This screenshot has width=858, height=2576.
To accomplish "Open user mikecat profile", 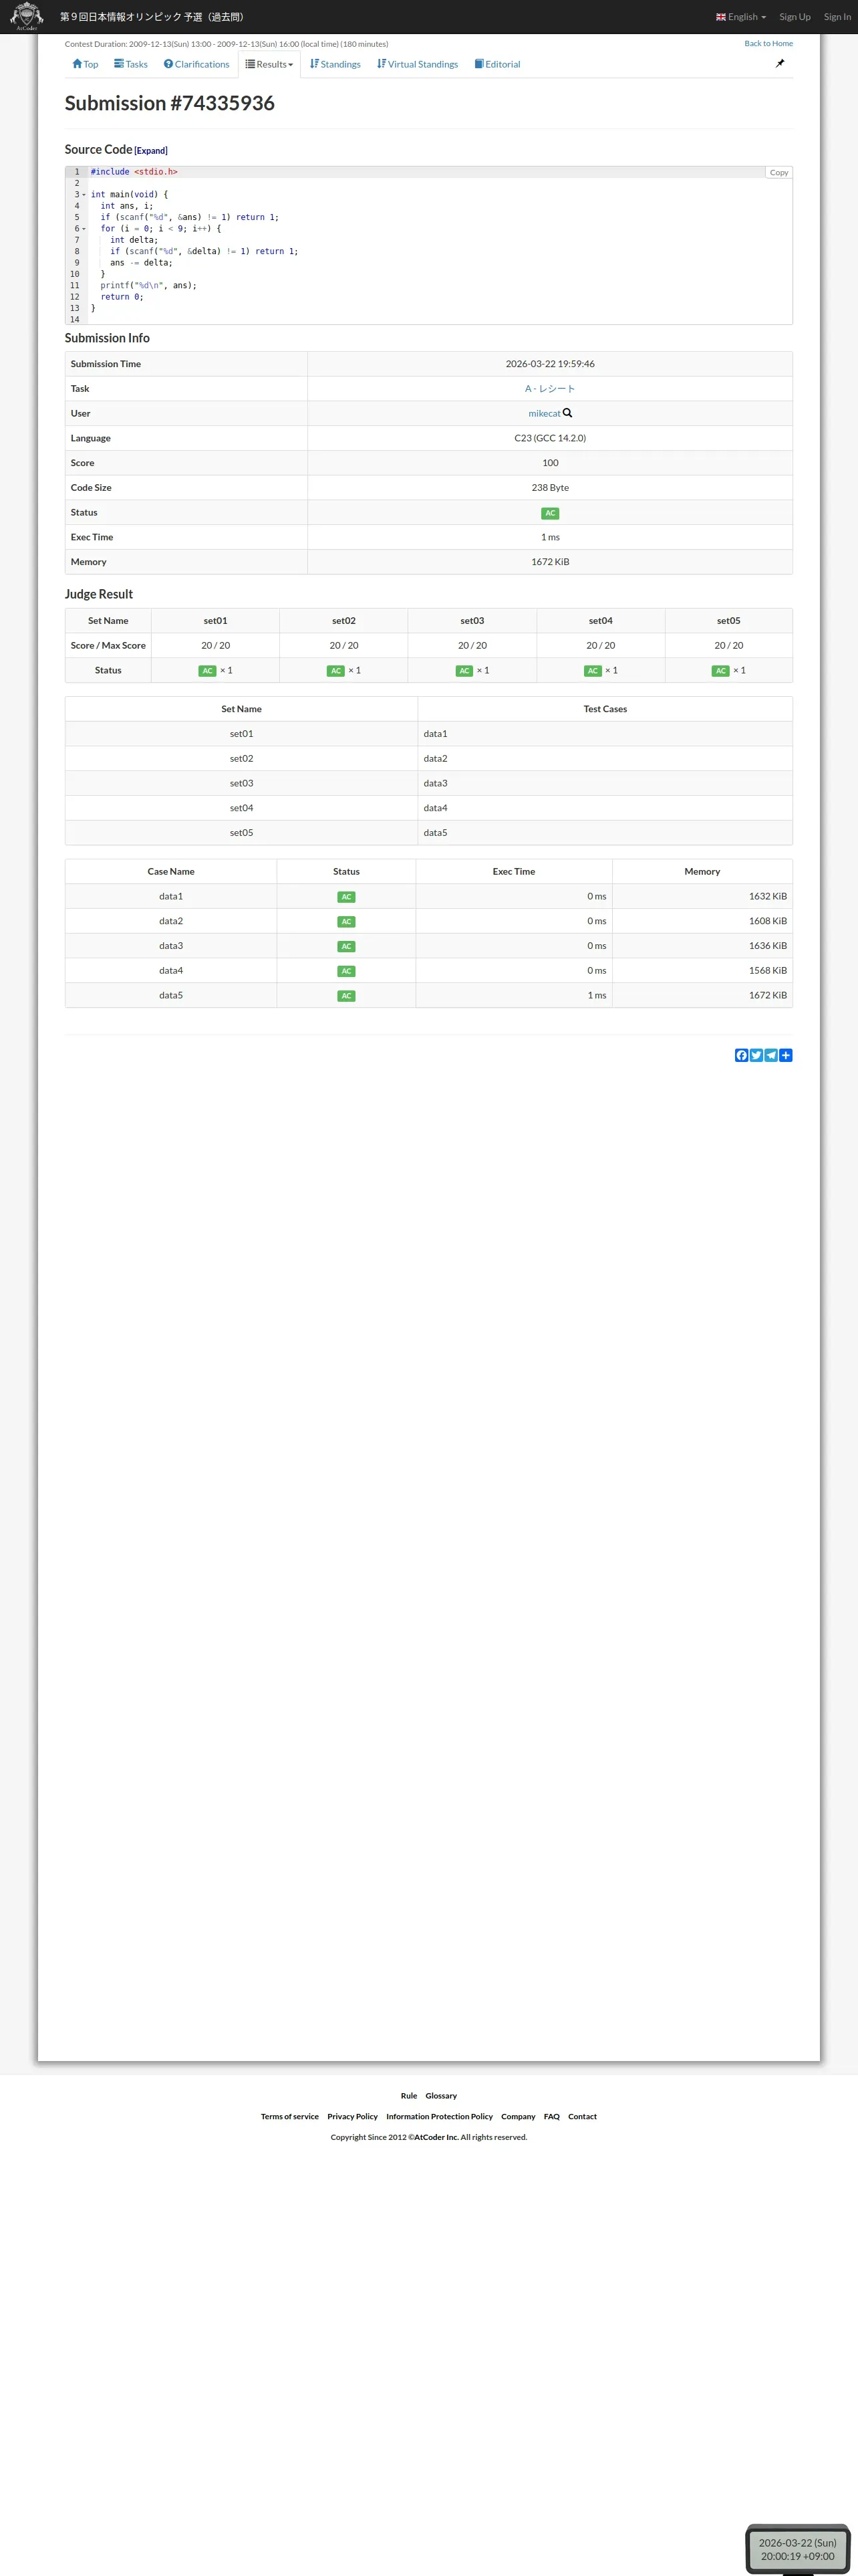I will pyautogui.click(x=545, y=413).
